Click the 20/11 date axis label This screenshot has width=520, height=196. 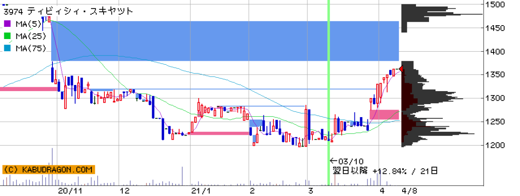[x=70, y=191]
